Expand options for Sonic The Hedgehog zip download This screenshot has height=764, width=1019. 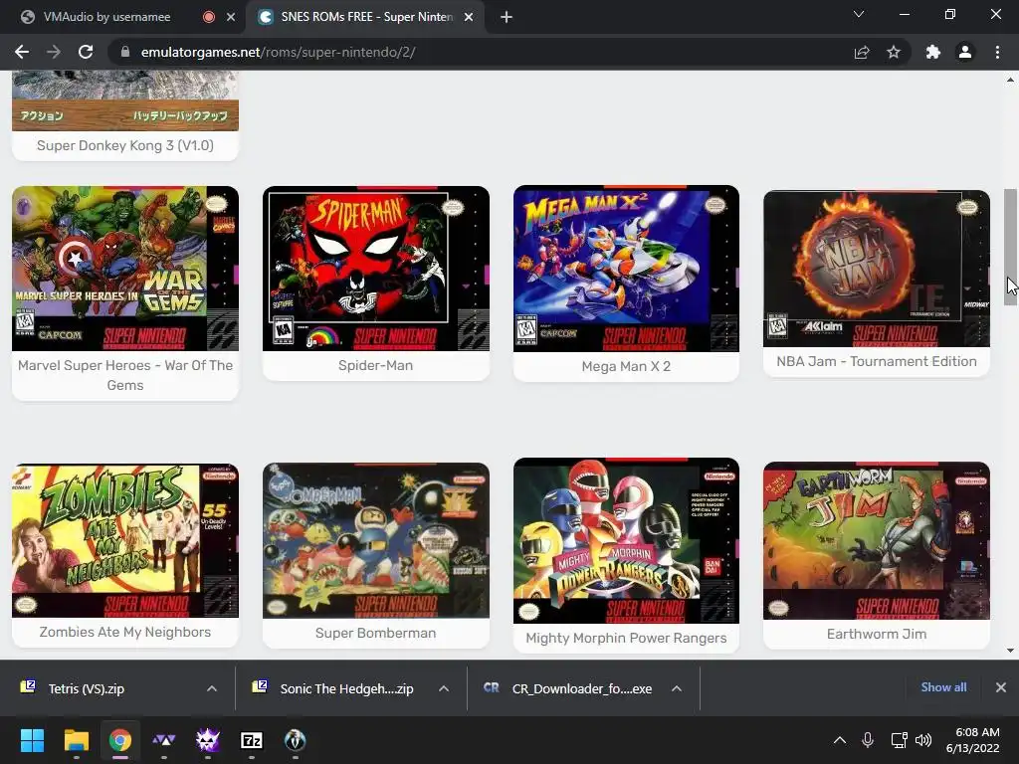coord(444,688)
